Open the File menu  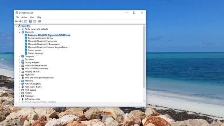(x=17, y=17)
